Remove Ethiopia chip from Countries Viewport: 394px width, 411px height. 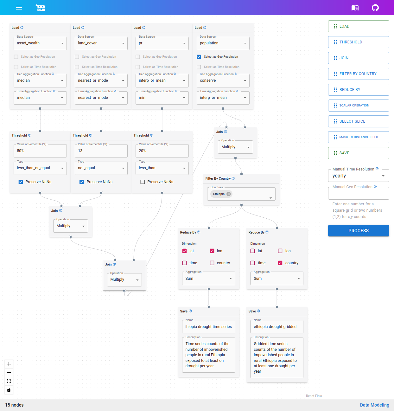point(229,194)
